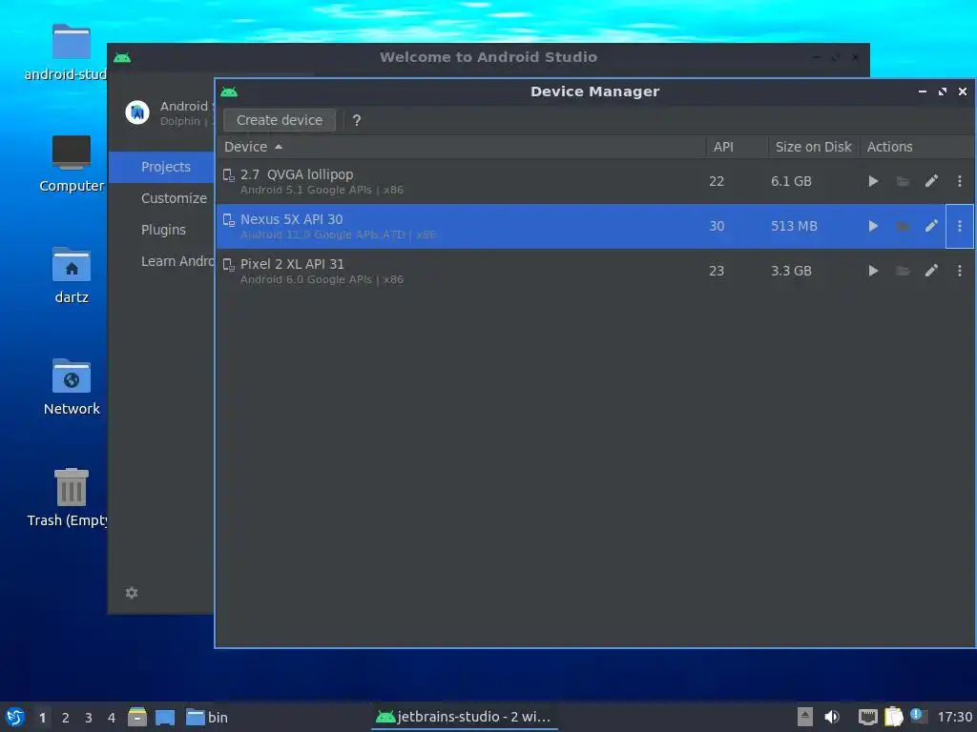This screenshot has width=977, height=732.
Task: Switch to workspace 3
Action: coord(89,718)
